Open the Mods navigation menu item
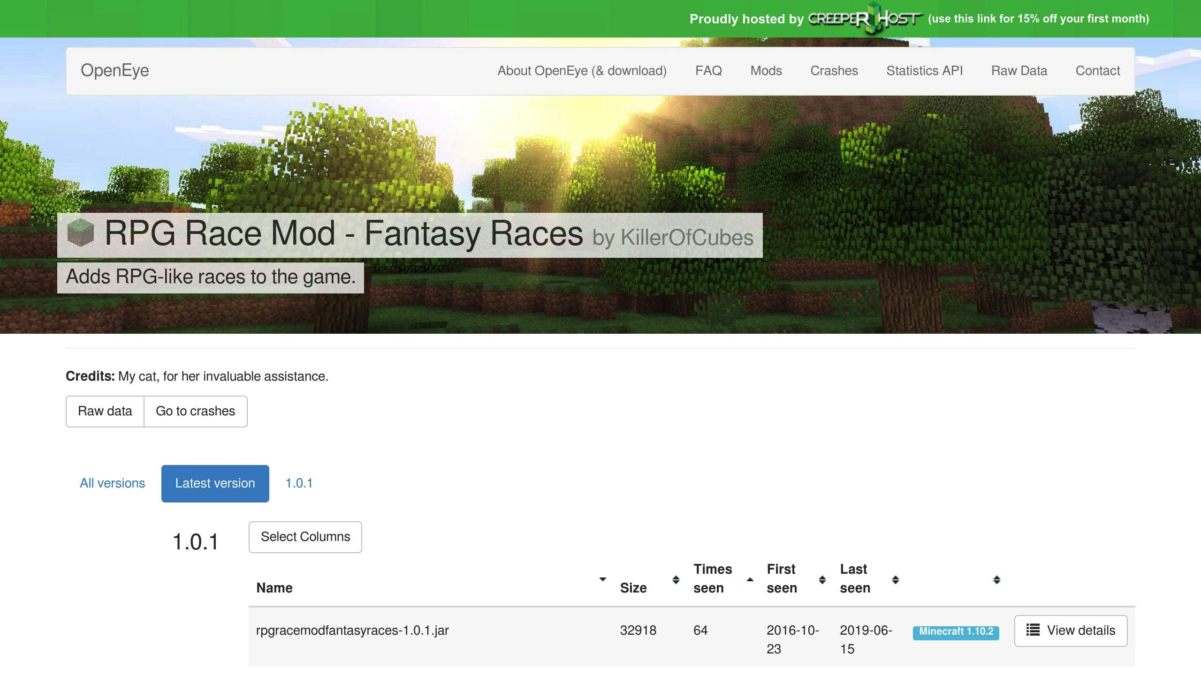The width and height of the screenshot is (1201, 675). pos(766,70)
